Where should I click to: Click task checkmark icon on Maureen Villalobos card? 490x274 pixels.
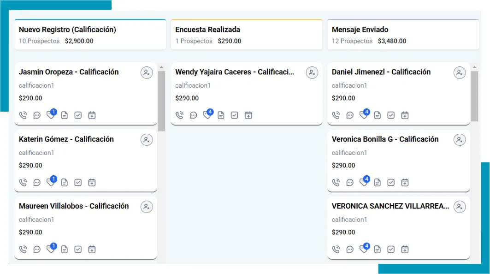click(x=78, y=250)
